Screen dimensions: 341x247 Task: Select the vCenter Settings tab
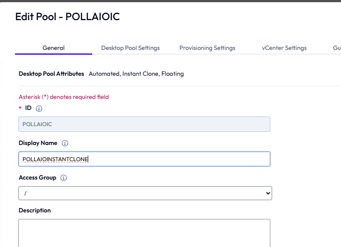tap(284, 48)
